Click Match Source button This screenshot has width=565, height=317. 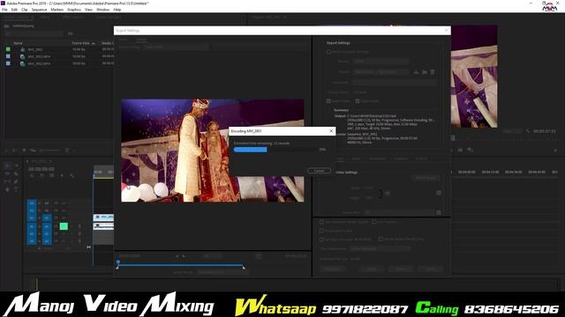click(426, 178)
